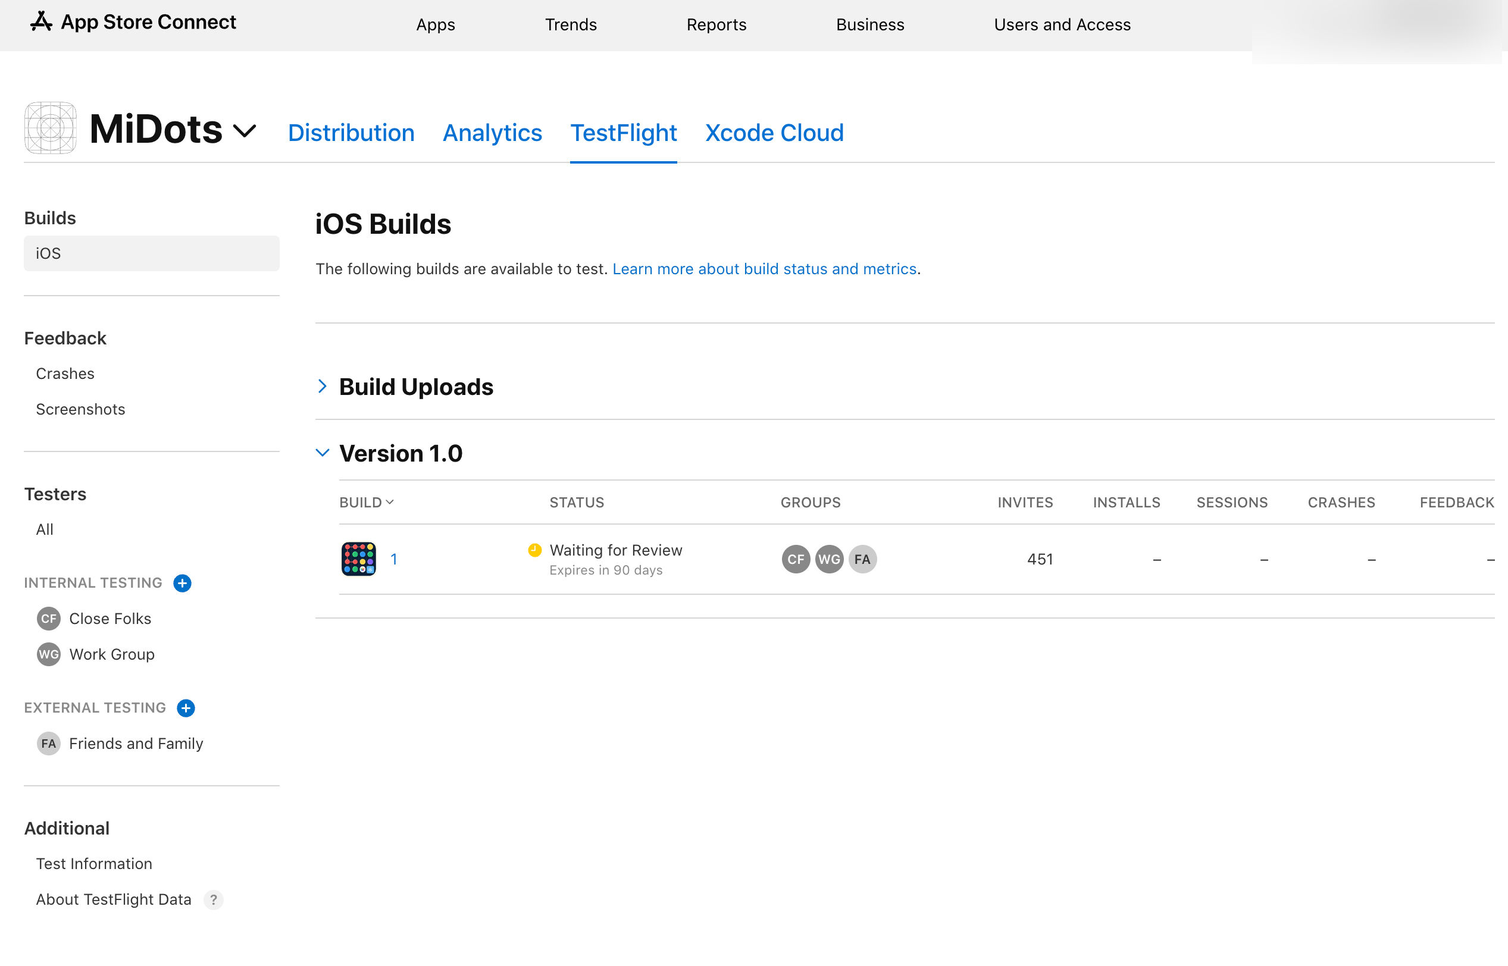
Task: Open the Close Folks group
Action: click(110, 619)
